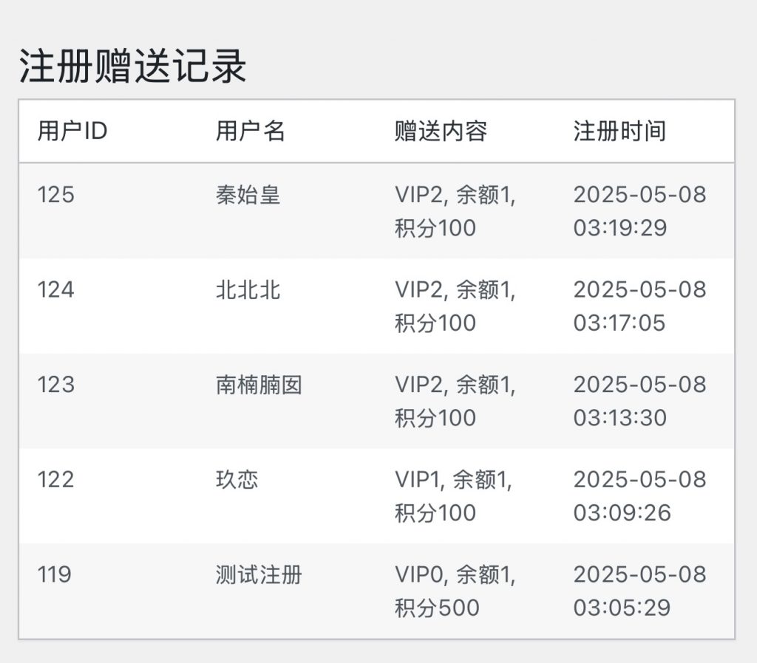Viewport: 757px width, 663px height.
Task: Click the 赠送内容 column header
Action: click(441, 131)
